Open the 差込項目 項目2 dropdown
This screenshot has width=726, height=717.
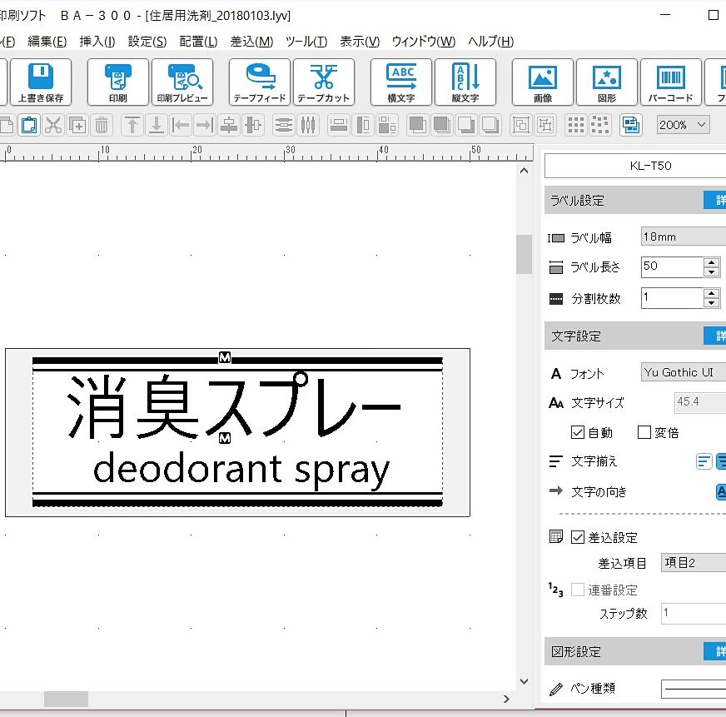coord(694,563)
